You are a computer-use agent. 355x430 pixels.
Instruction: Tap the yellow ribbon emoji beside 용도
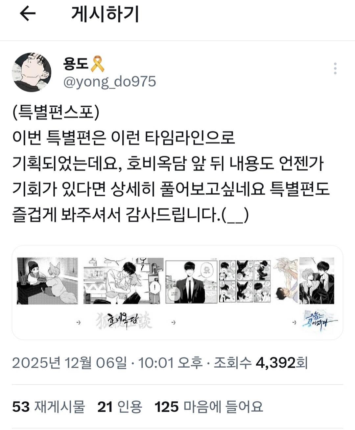97,64
